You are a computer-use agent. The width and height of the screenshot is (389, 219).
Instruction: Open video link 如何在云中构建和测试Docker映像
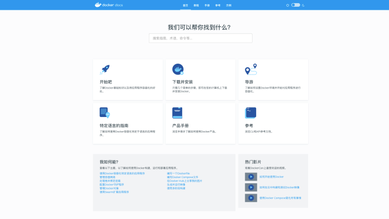[280, 187]
